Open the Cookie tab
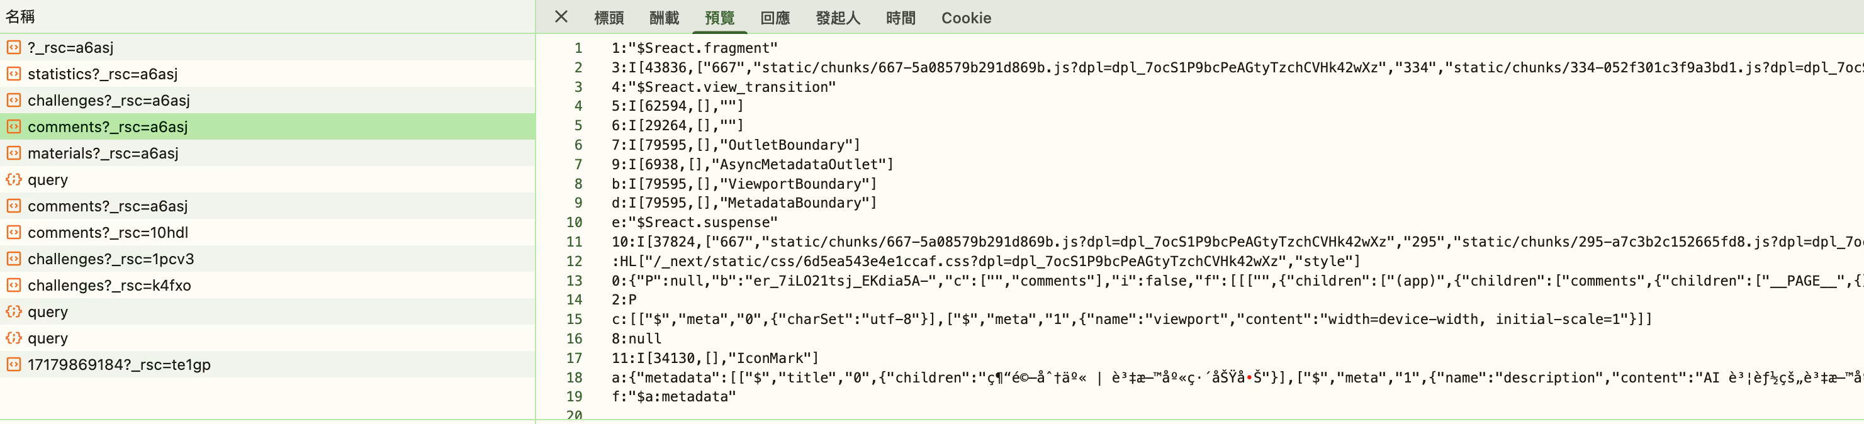 coord(966,18)
